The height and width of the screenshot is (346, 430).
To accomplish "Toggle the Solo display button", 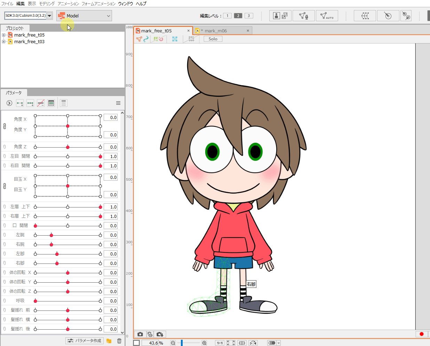I will (213, 39).
